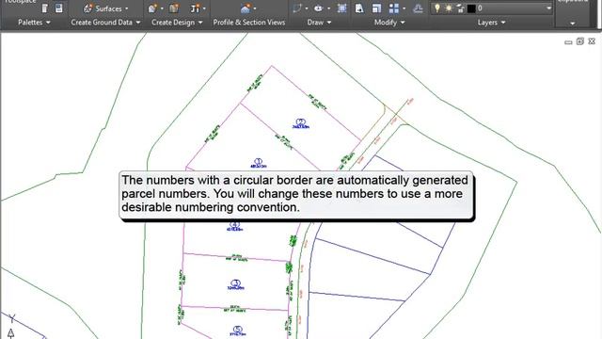602x339 pixels.
Task: Toggle the layer lock icon
Action: 460,8
